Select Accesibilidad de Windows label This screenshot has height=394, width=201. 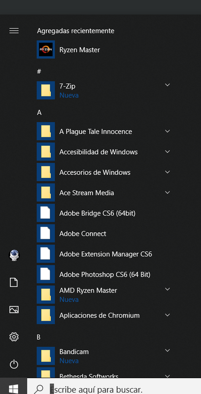pos(98,152)
